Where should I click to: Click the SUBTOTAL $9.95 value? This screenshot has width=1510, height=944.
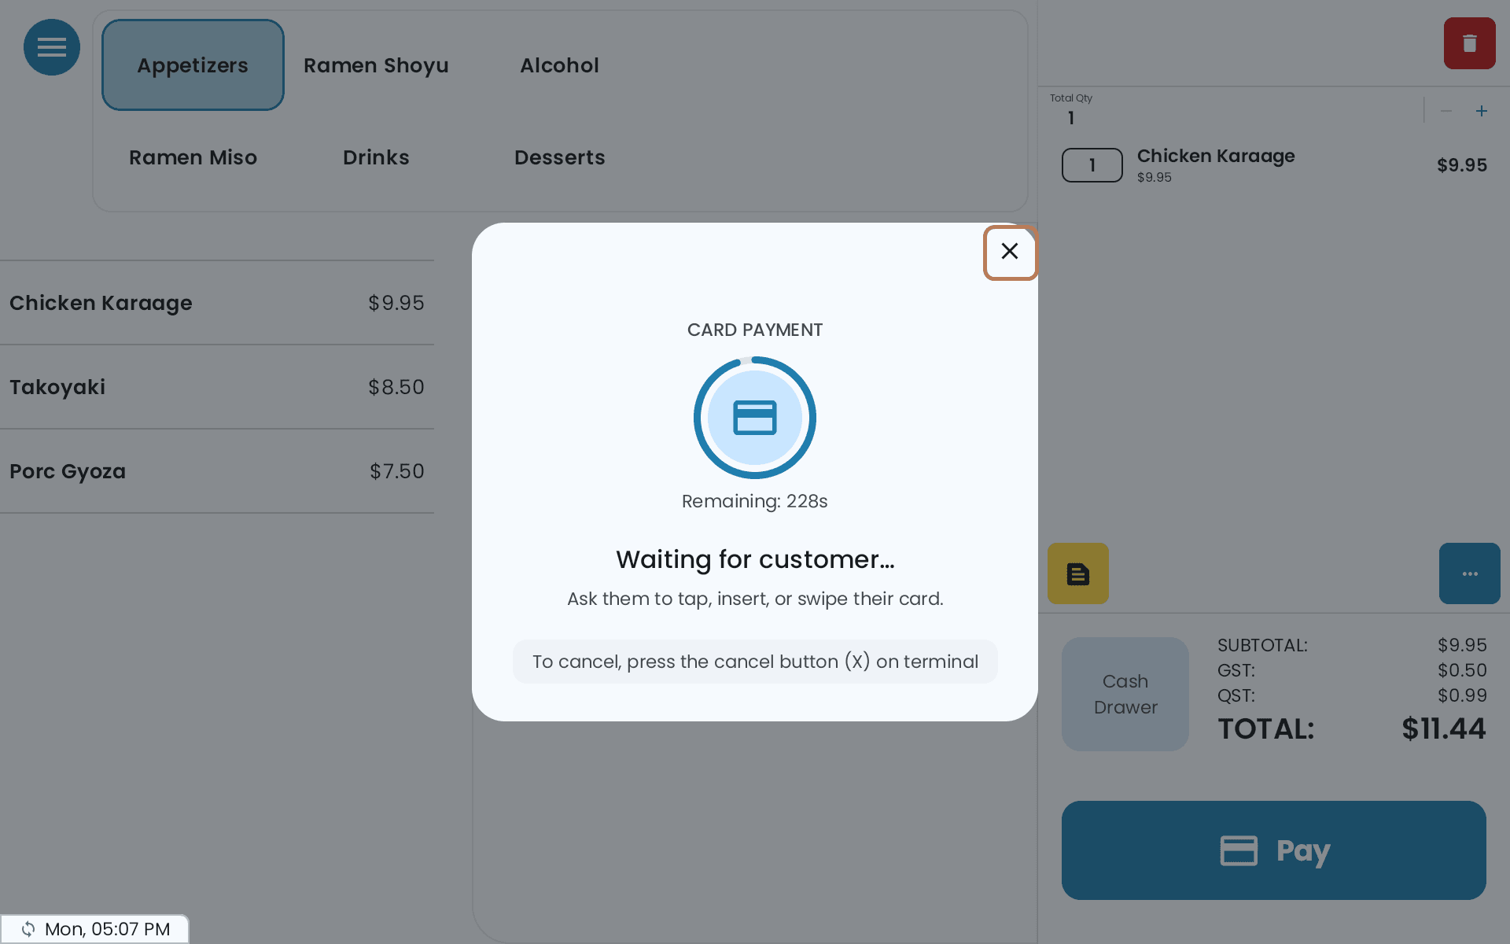tap(1462, 645)
